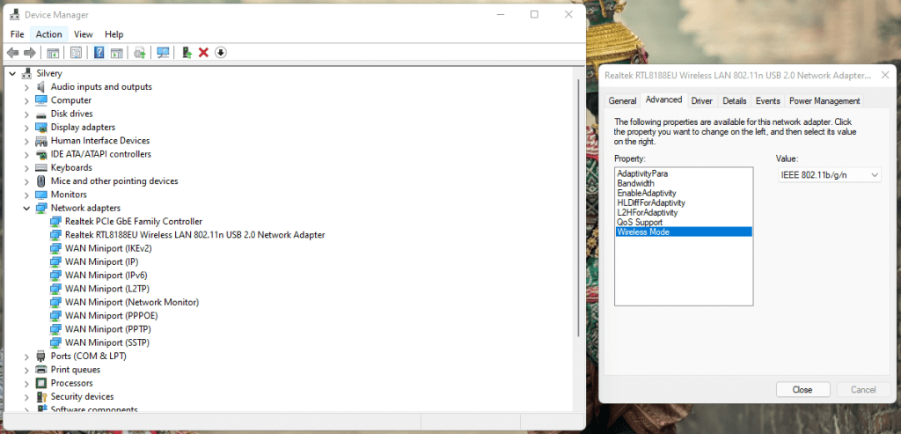Select the Wireless Mode property

click(683, 232)
